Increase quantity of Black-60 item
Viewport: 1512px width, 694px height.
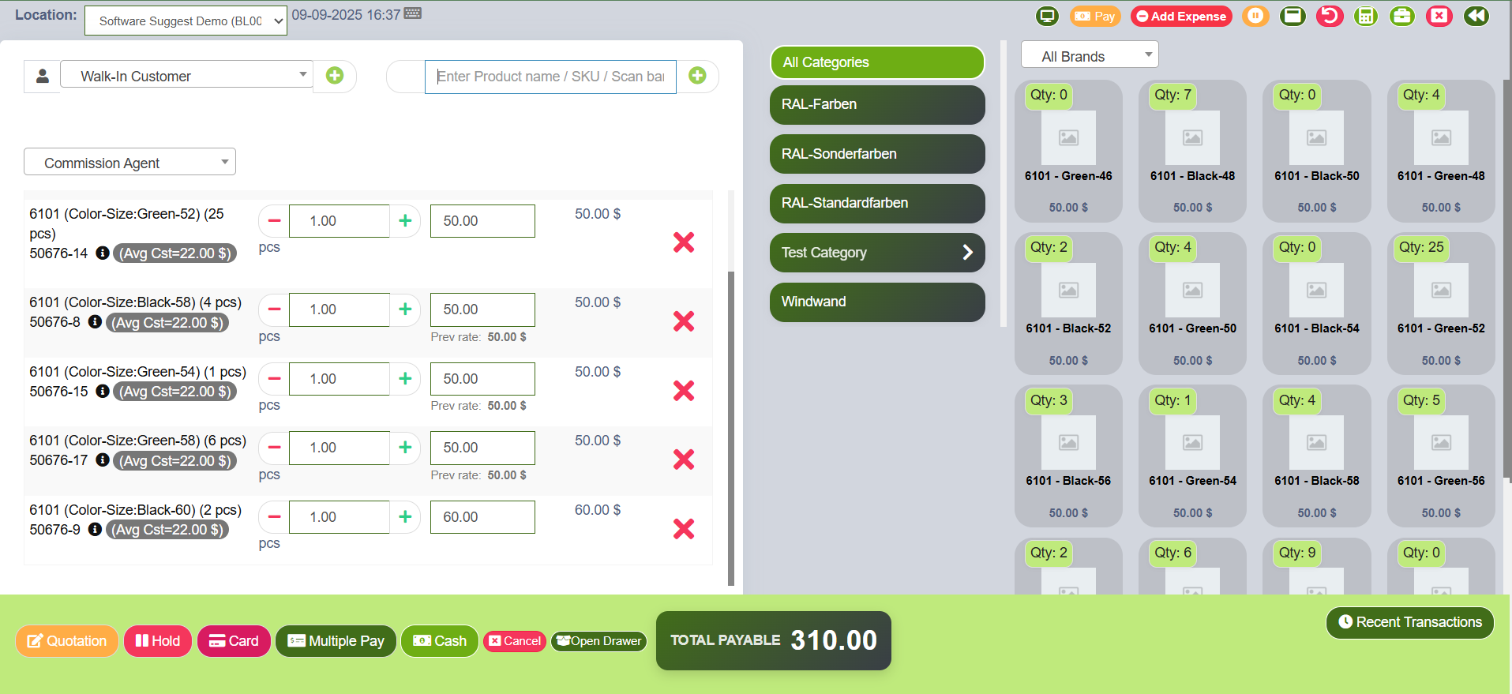405,517
